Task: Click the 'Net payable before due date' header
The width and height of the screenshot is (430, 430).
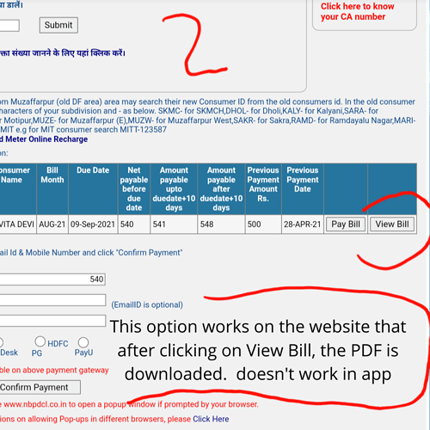Action: pyautogui.click(x=134, y=189)
